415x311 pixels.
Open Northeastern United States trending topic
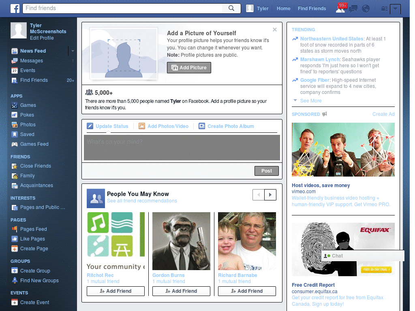tap(332, 38)
